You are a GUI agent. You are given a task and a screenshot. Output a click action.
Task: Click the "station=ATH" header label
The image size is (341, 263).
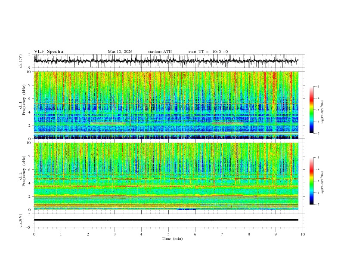pyautogui.click(x=160, y=52)
